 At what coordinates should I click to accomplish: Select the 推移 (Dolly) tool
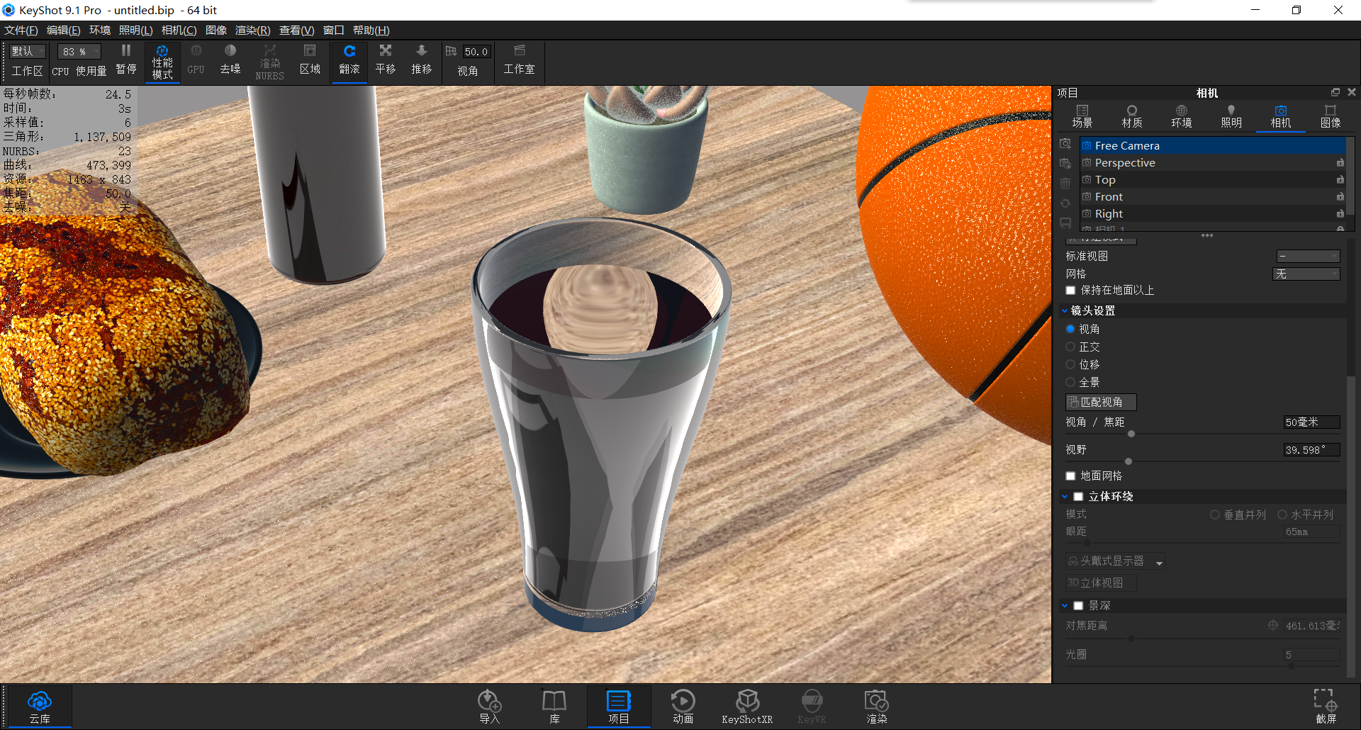pyautogui.click(x=421, y=60)
